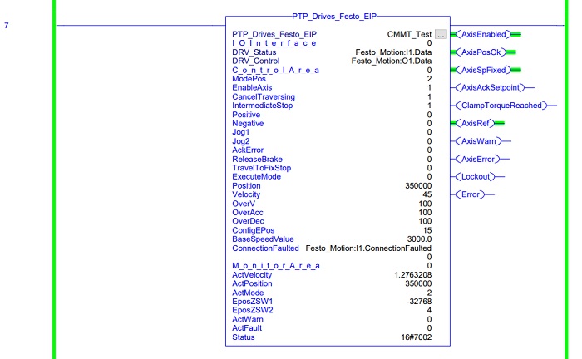The height and width of the screenshot is (359, 582).
Task: Select the AxisAckSetpoint output coil
Action: (x=491, y=88)
